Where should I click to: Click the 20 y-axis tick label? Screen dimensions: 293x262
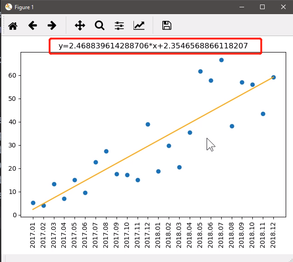12,168
